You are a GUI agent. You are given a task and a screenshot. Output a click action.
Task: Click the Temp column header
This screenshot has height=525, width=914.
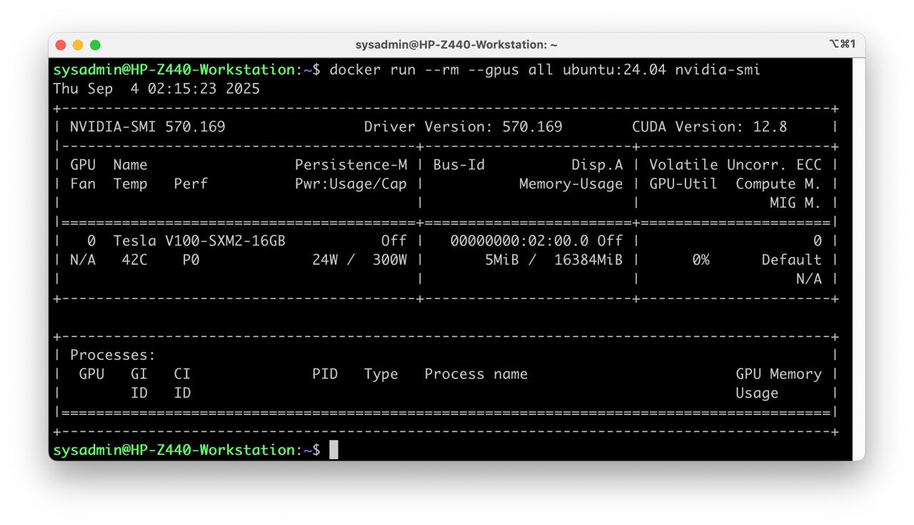click(130, 184)
